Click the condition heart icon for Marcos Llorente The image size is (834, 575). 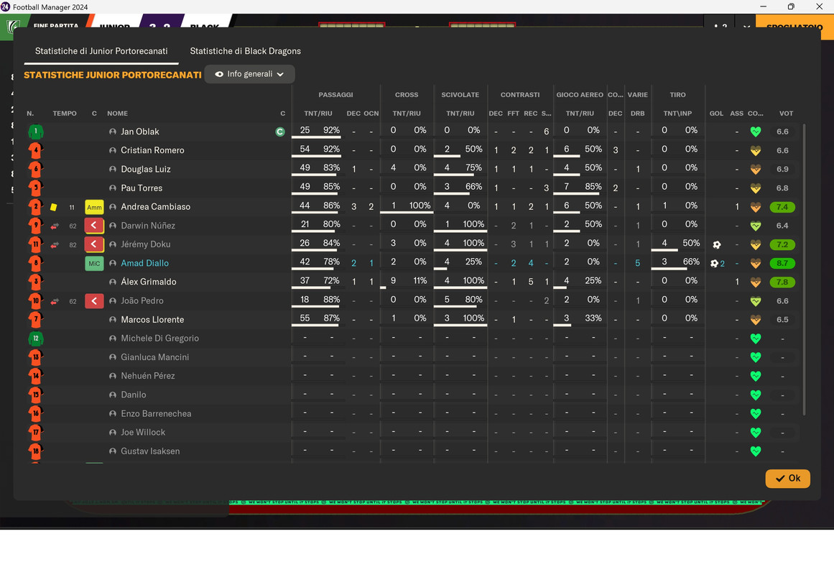click(755, 320)
